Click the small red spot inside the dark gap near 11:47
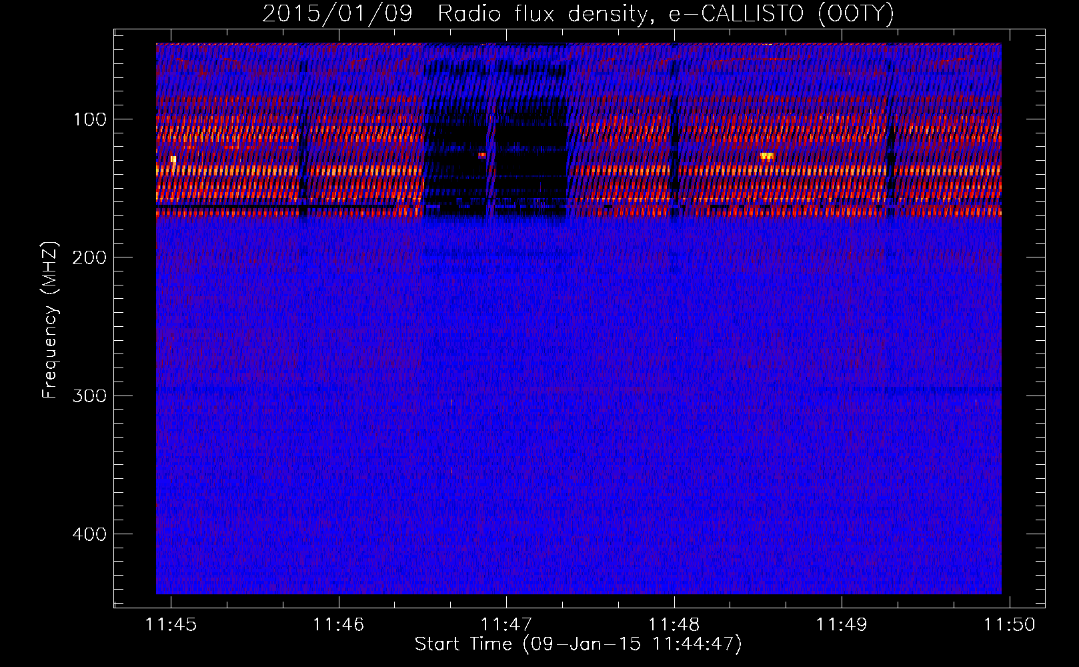The height and width of the screenshot is (667, 1079). (x=482, y=155)
